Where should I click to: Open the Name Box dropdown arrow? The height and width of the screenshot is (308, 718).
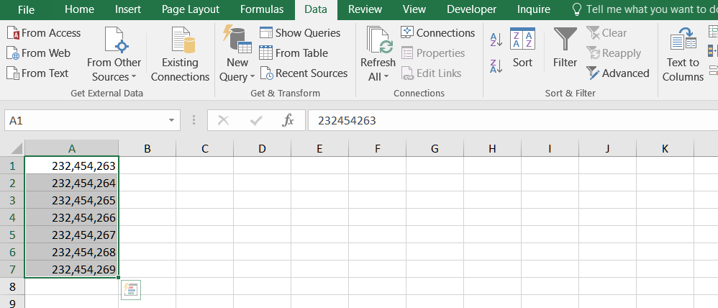coord(172,121)
